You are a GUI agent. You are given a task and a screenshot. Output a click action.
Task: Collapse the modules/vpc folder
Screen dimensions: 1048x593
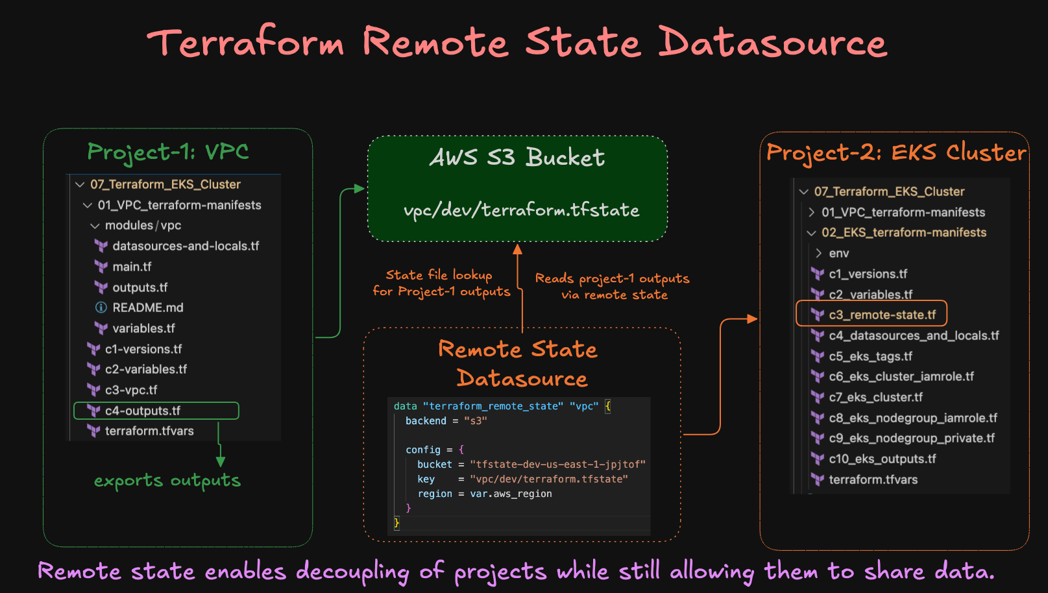pos(95,225)
